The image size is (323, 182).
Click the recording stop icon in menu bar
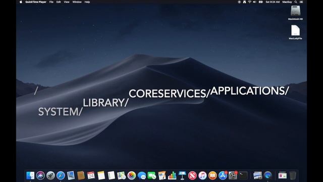(239, 2)
